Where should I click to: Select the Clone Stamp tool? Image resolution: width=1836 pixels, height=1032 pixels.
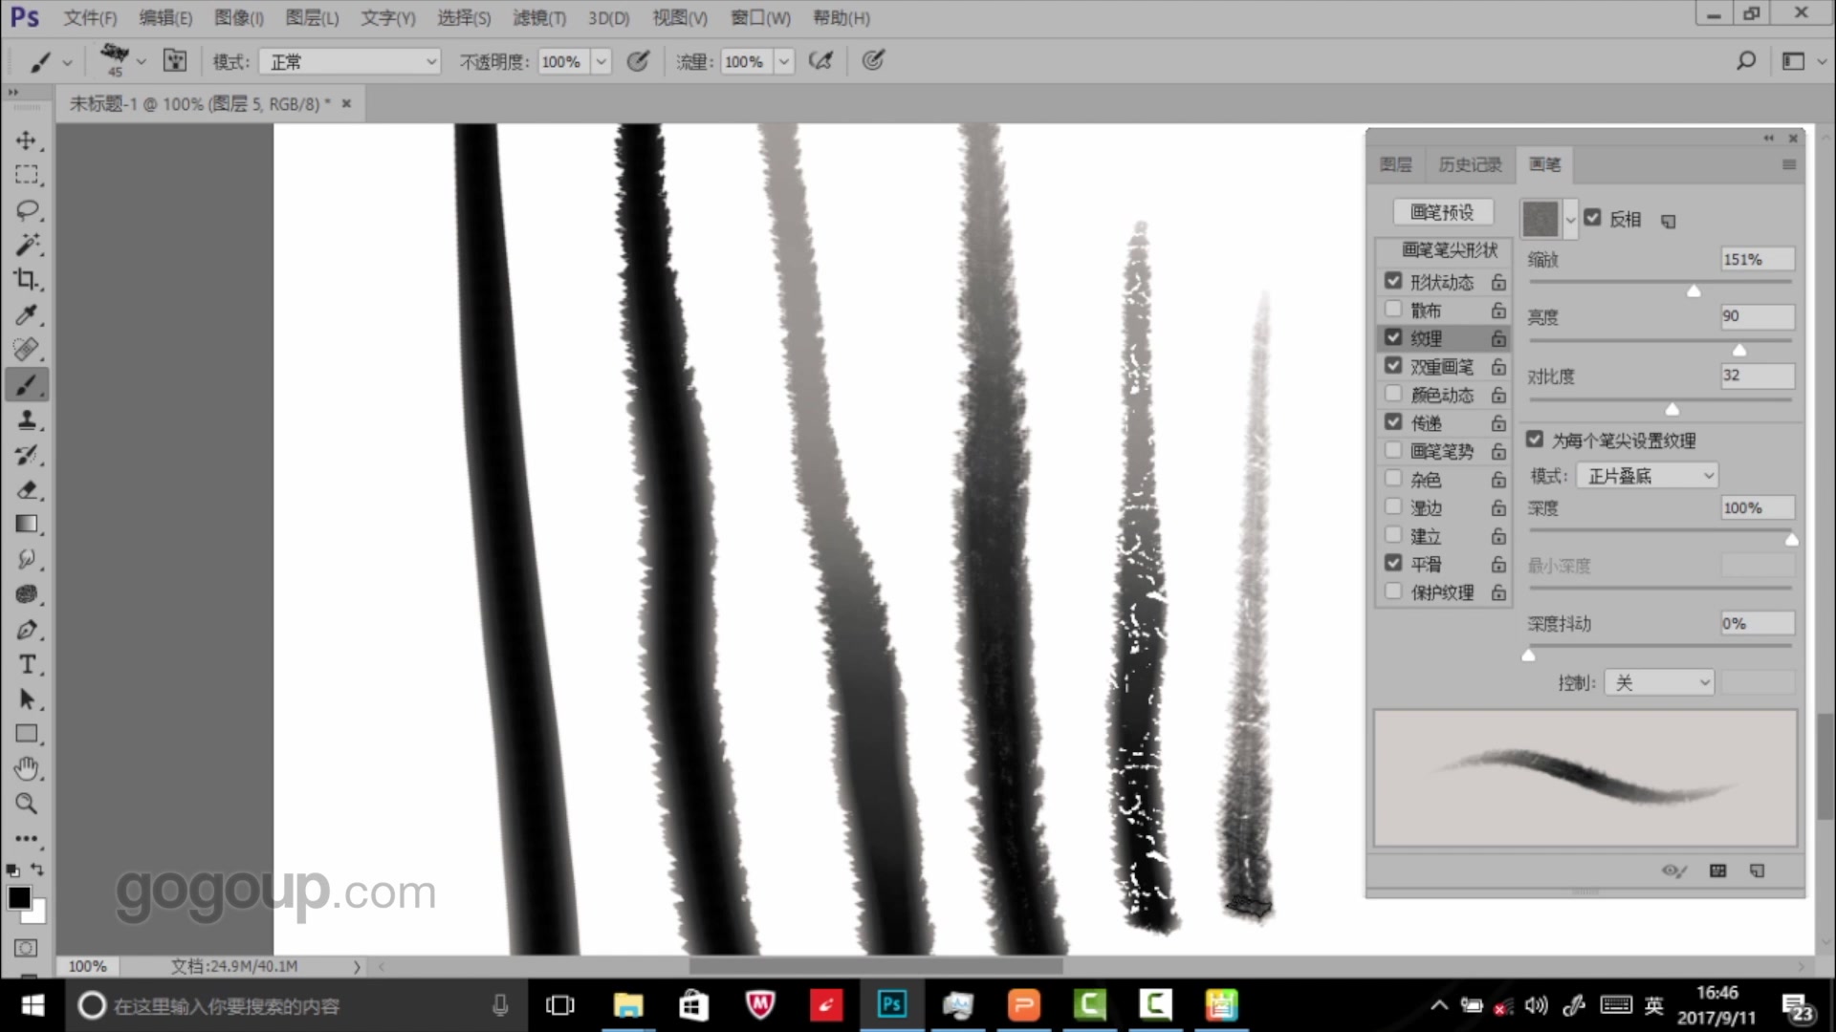click(26, 419)
